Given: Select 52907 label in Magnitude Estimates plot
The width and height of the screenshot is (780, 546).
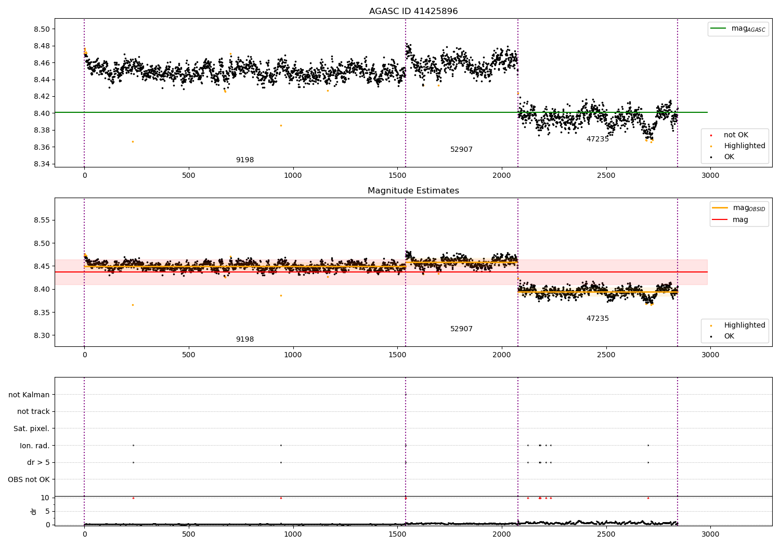Looking at the screenshot, I should click(x=461, y=329).
